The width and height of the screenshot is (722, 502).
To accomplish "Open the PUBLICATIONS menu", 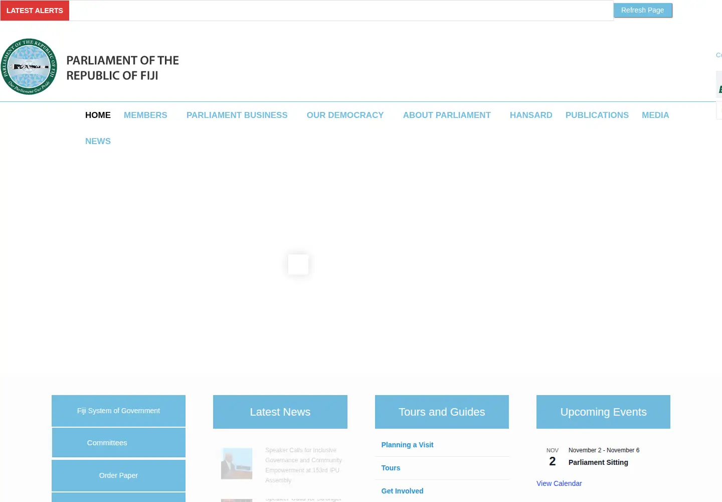I will [597, 115].
